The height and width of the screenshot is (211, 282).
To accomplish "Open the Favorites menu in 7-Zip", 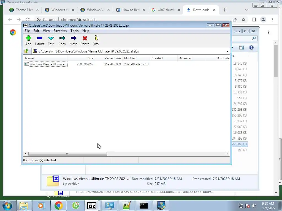I will click(60, 31).
